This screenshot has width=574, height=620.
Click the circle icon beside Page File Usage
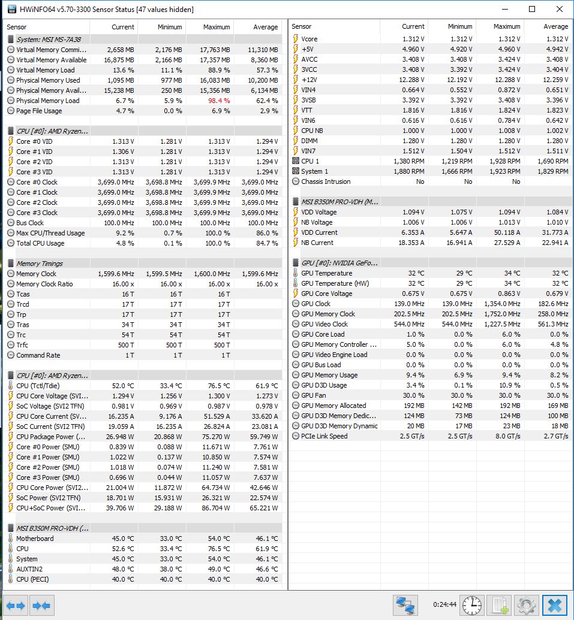11,111
